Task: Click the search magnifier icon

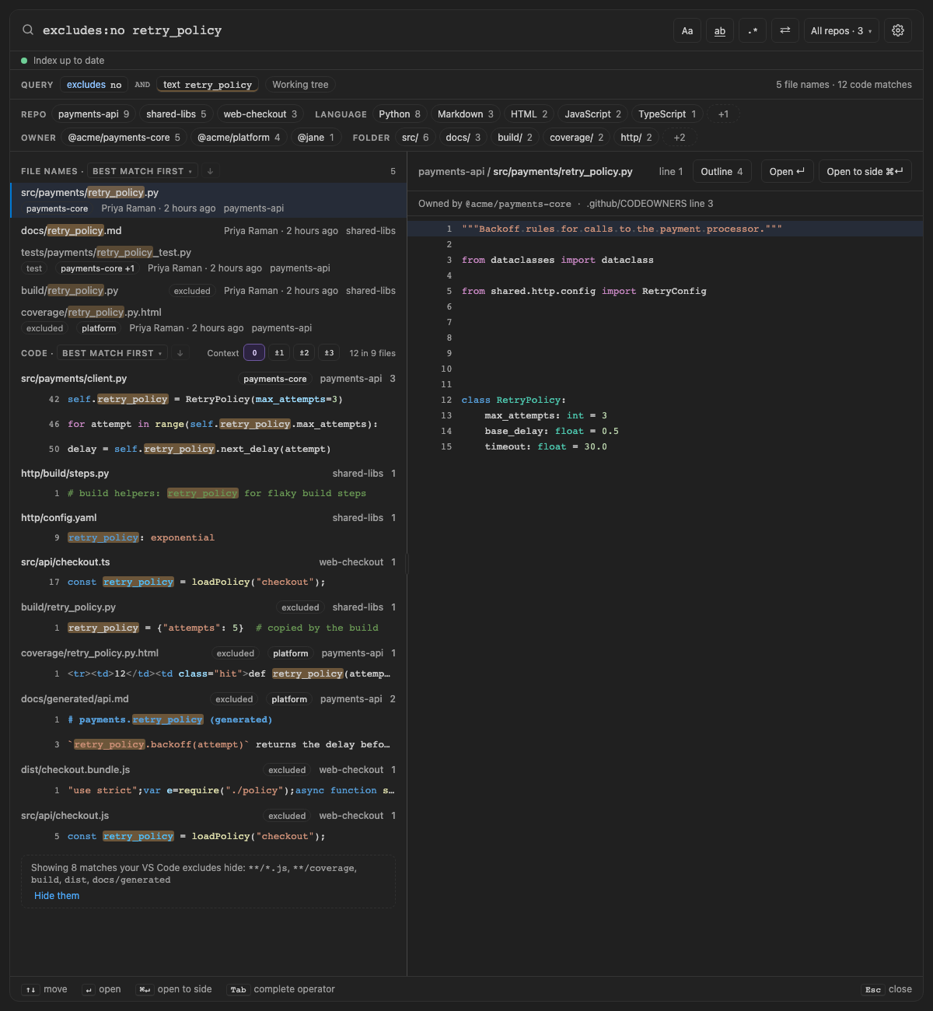Action: [28, 30]
